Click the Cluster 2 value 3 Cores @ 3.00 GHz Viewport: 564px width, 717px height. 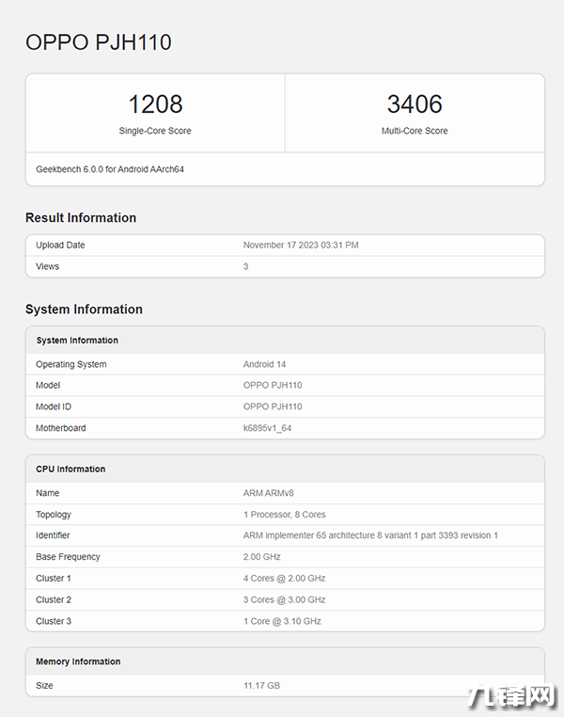click(284, 600)
